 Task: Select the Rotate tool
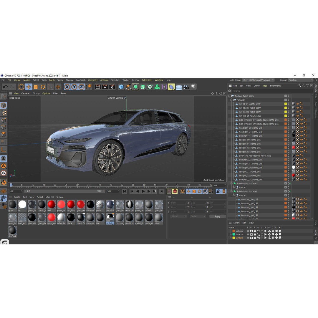coord(43,87)
